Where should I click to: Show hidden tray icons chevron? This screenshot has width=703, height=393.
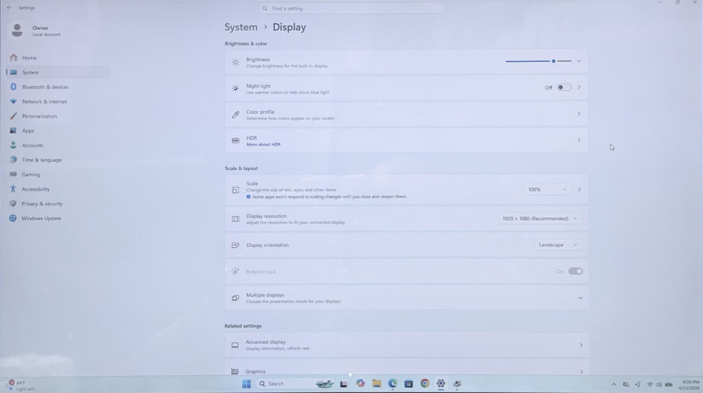pos(614,384)
